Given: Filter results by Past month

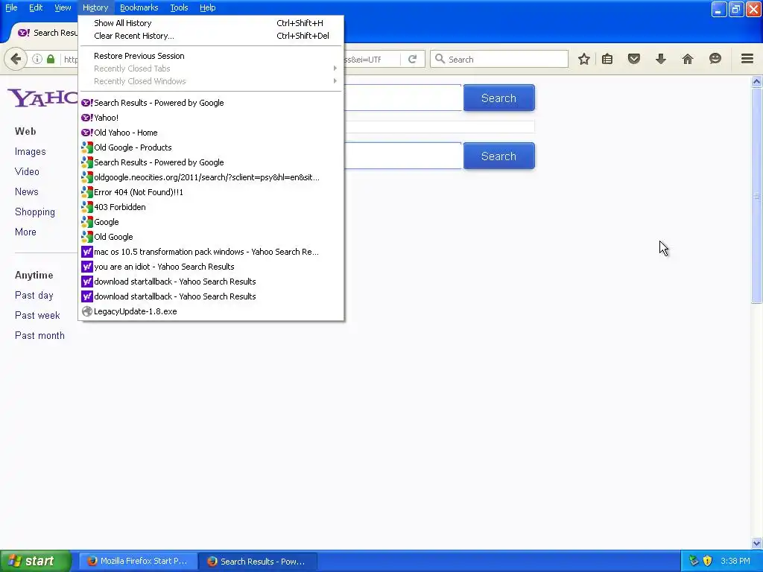Looking at the screenshot, I should pos(39,336).
